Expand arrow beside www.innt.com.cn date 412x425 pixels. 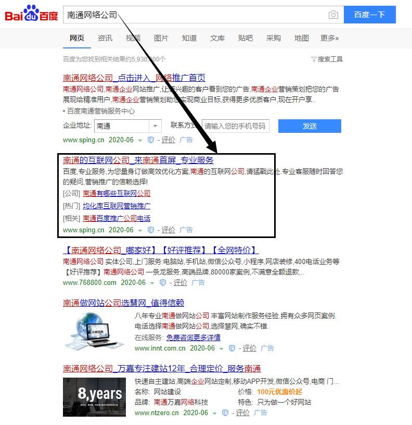tap(222, 349)
